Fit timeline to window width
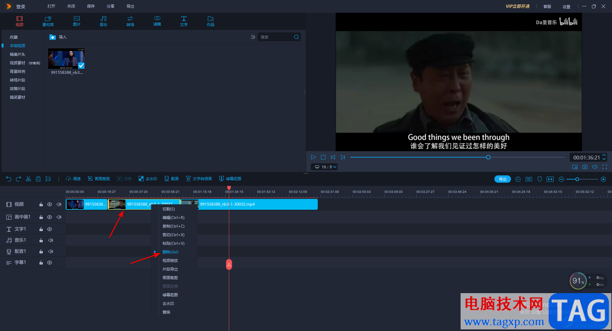This screenshot has width=612, height=331. 550,179
